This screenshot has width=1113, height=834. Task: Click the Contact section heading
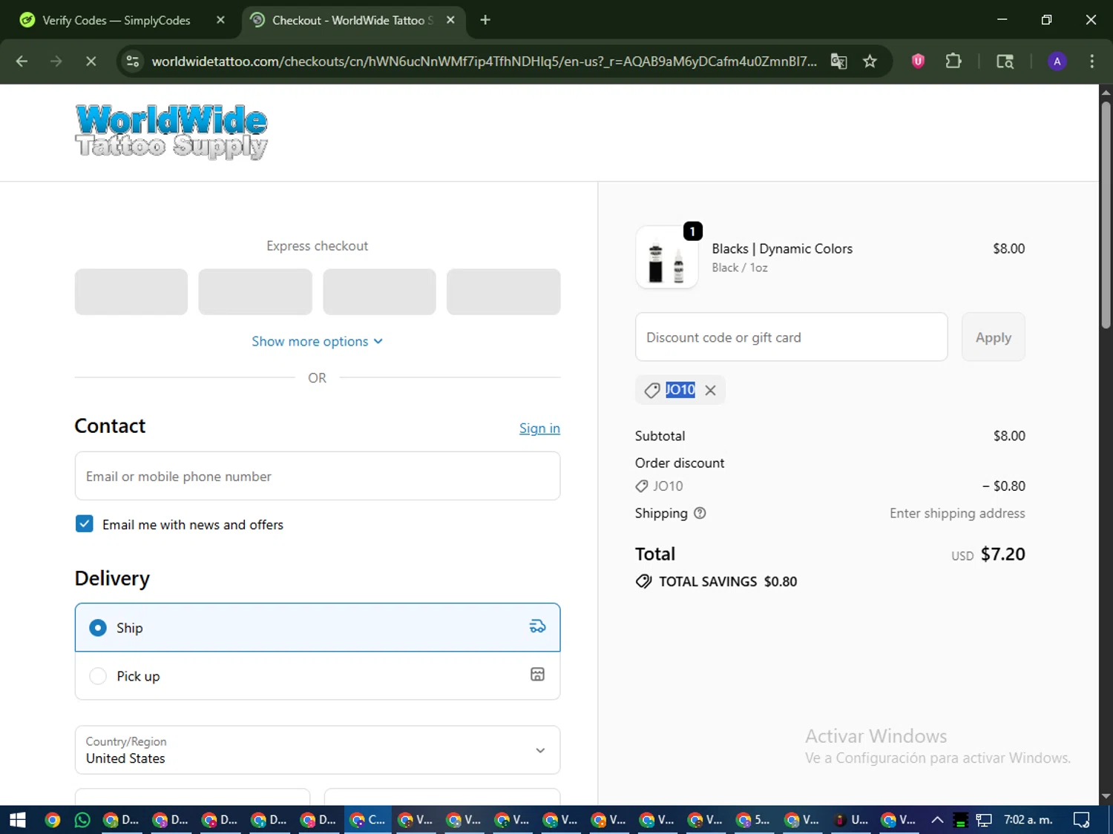[110, 426]
